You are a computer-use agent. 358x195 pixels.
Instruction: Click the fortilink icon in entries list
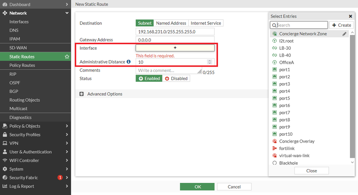tap(275, 148)
